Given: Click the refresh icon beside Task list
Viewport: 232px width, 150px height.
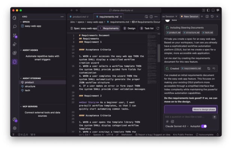Looking at the screenshot, I should (x=158, y=28).
